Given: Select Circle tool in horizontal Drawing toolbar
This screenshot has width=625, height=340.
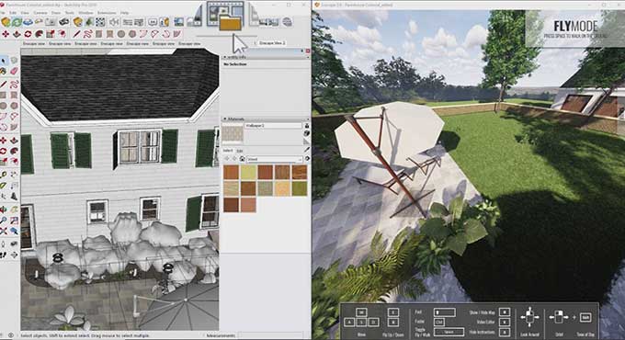Looking at the screenshot, I should [121, 34].
